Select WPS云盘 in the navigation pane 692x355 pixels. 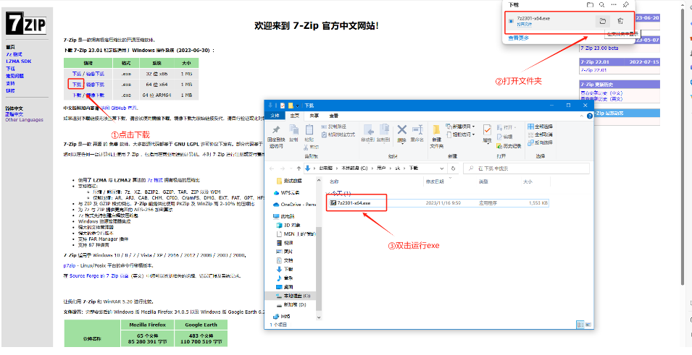[x=287, y=192]
